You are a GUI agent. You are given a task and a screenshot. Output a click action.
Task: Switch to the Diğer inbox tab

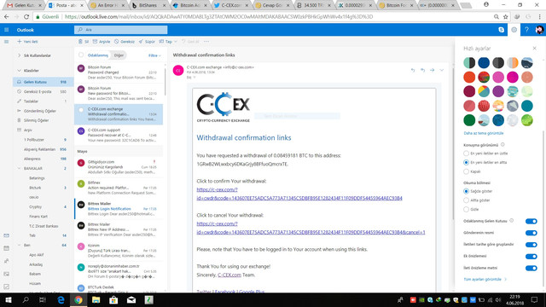coord(119,55)
